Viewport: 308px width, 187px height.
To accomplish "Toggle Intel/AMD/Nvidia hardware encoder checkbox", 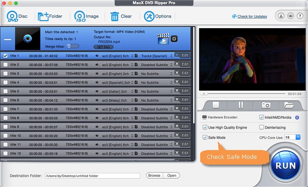I will pyautogui.click(x=261, y=117).
